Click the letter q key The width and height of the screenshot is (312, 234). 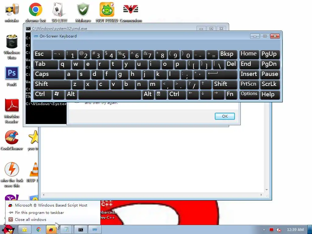pos(65,65)
